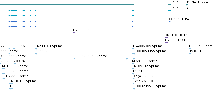213x90 pixels.
Task: Select the EP16040.3prime arrow marker
Action: tap(190, 49)
